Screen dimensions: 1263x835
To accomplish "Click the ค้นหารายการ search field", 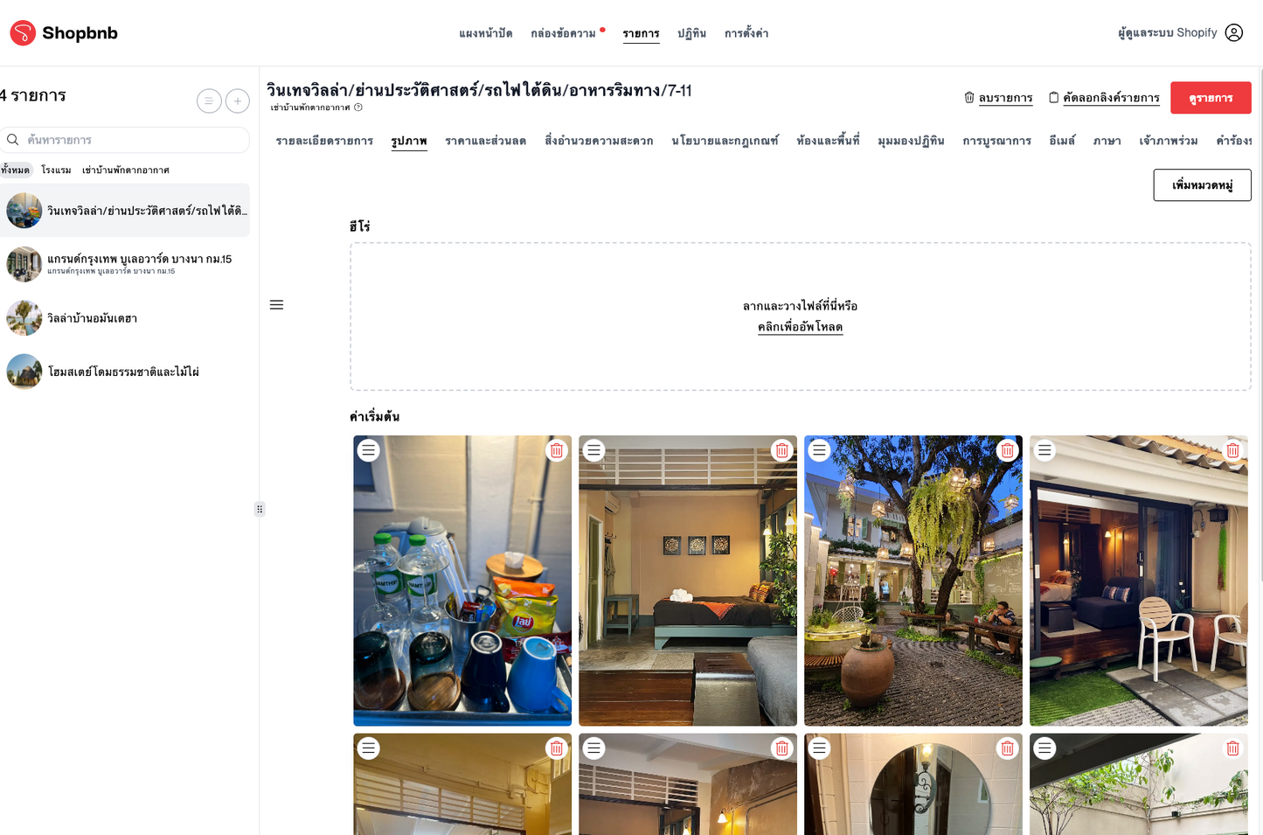I will click(131, 140).
